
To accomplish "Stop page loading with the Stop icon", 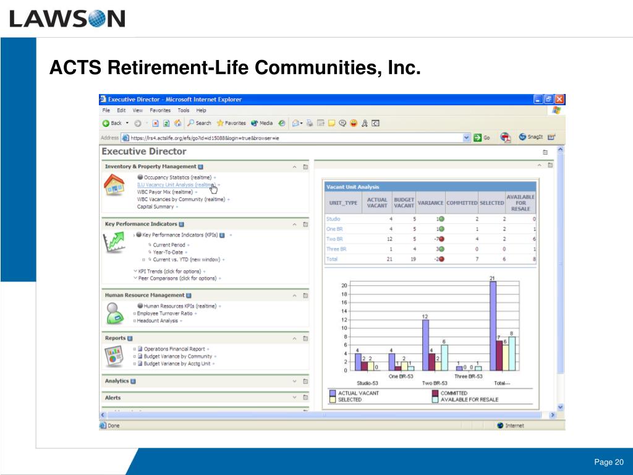I will pyautogui.click(x=155, y=123).
